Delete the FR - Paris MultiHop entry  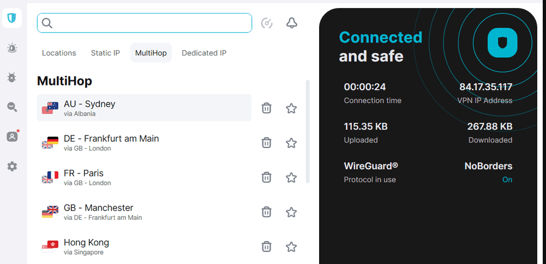coord(266,177)
